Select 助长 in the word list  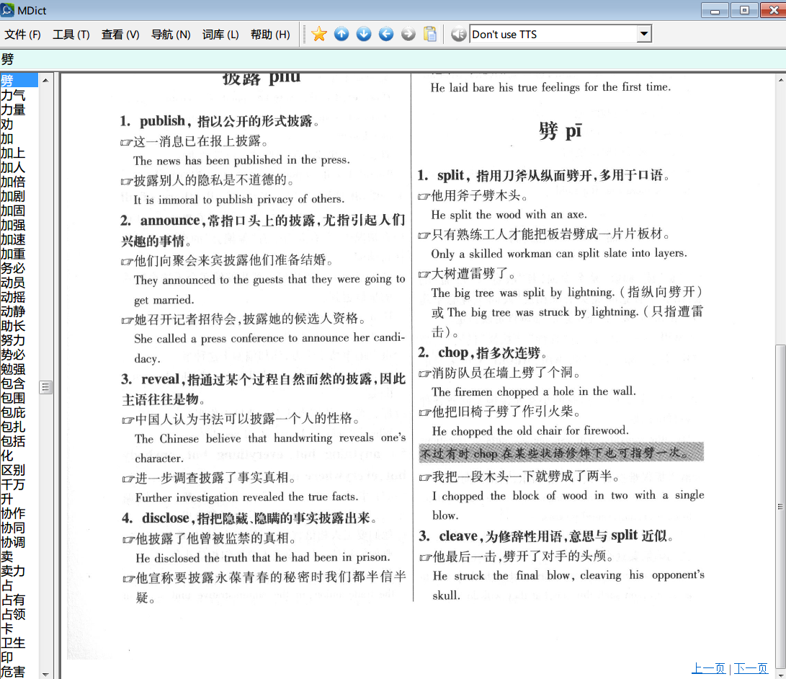13,326
